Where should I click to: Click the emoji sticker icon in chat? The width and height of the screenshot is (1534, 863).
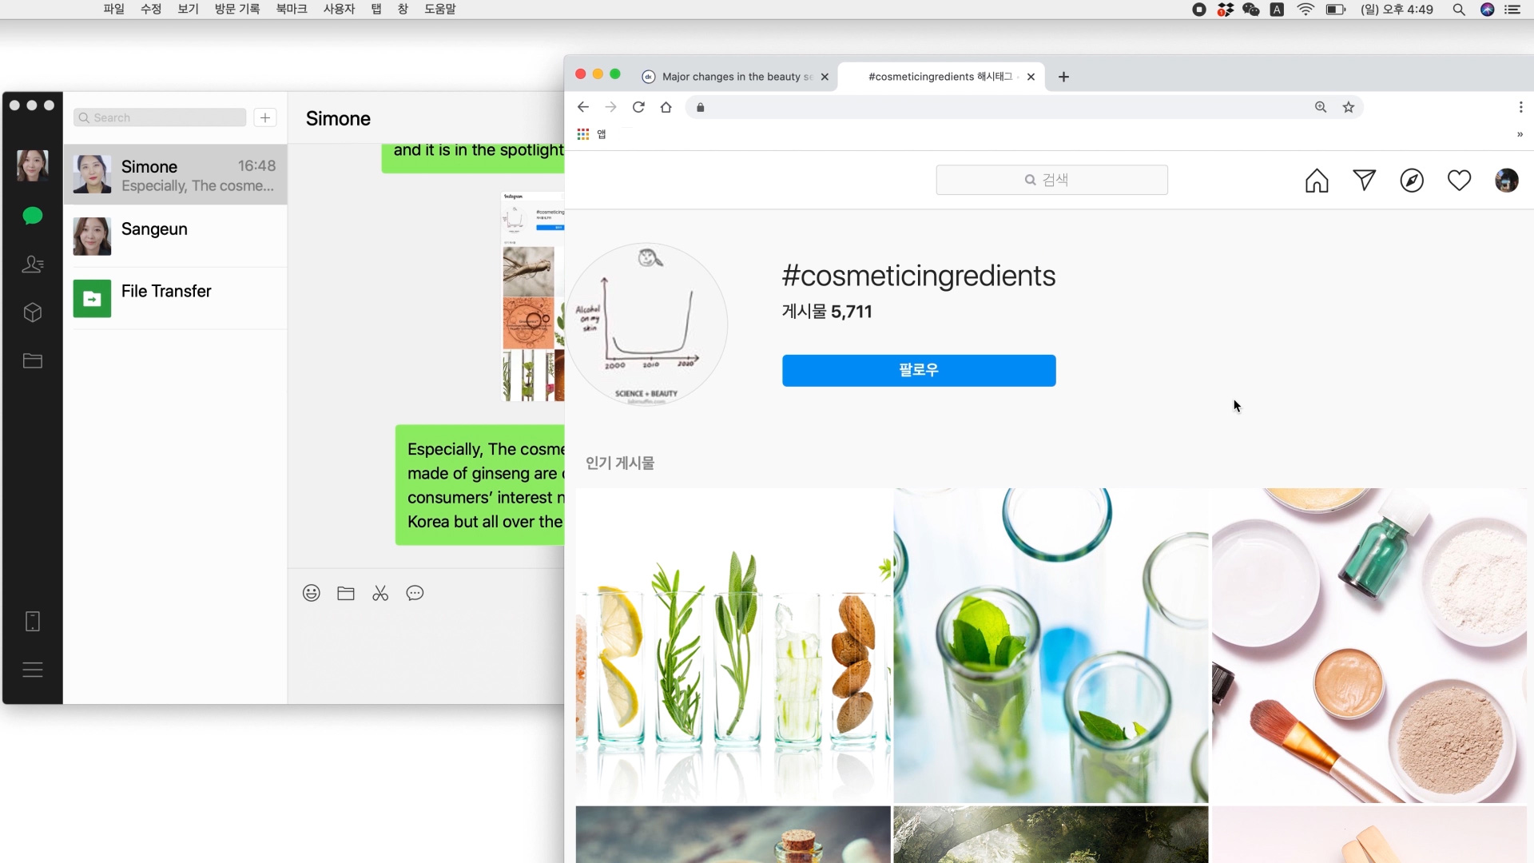coord(312,593)
